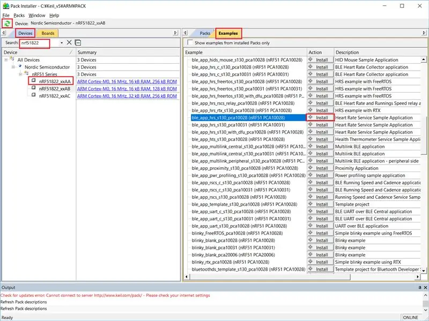Switch to the Devices tab
429x321 pixels.
pos(25,33)
